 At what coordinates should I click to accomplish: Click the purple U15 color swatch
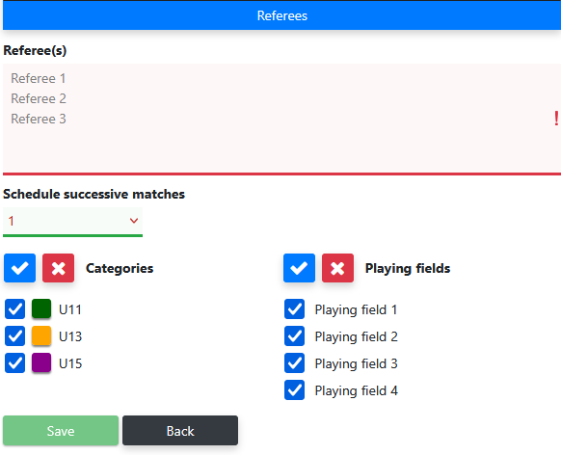[41, 362]
